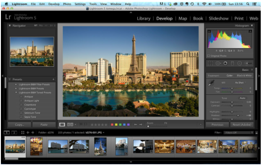
Task: Select main window display button 1
Action: point(6,133)
